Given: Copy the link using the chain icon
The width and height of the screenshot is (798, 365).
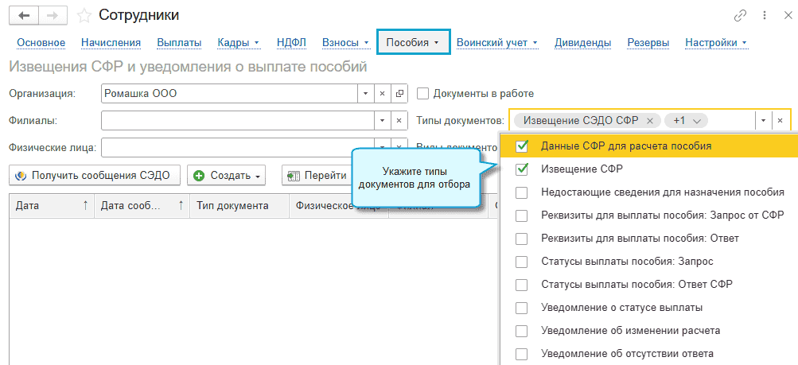Looking at the screenshot, I should (x=740, y=16).
